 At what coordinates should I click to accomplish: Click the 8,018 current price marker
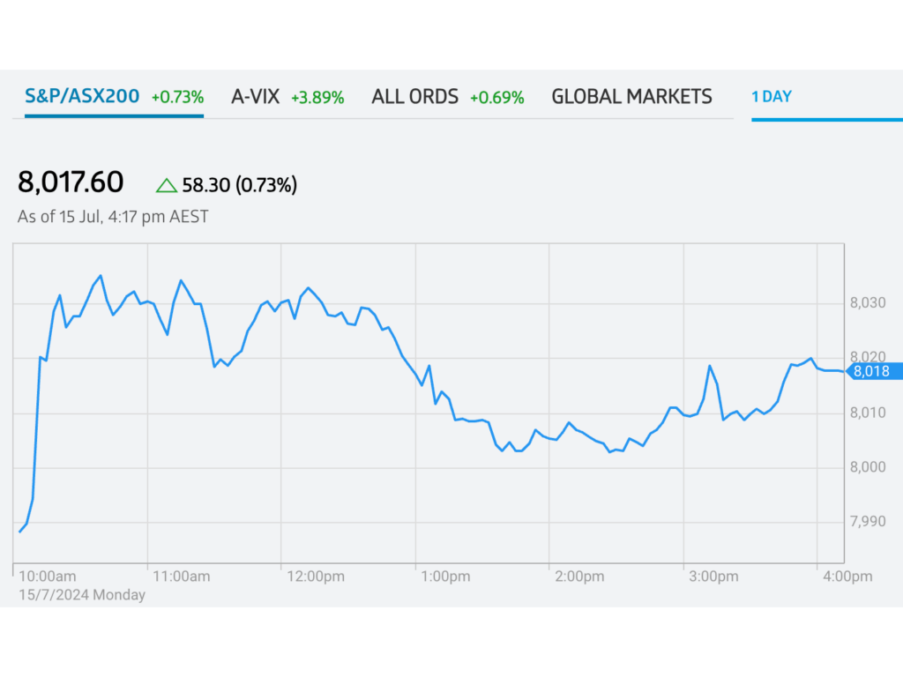(875, 371)
